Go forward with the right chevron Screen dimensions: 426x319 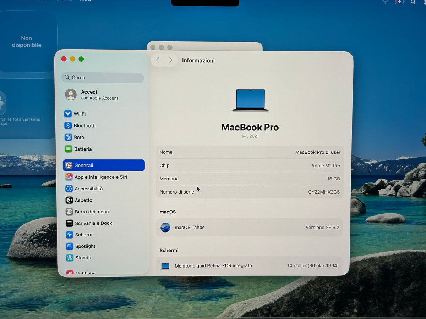(x=171, y=60)
